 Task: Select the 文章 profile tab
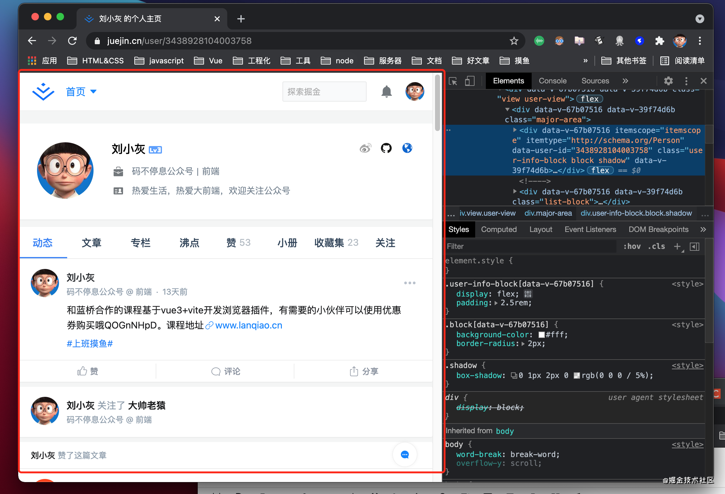(x=91, y=243)
